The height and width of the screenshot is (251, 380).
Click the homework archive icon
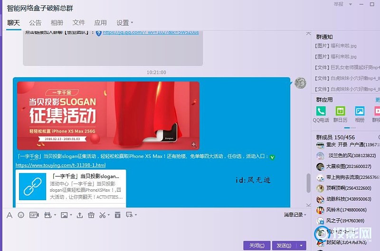pos(117,214)
